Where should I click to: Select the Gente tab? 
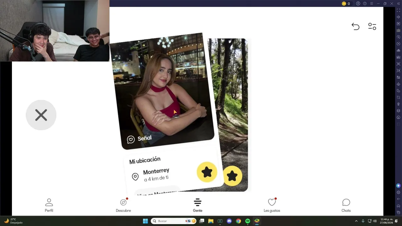click(198, 205)
